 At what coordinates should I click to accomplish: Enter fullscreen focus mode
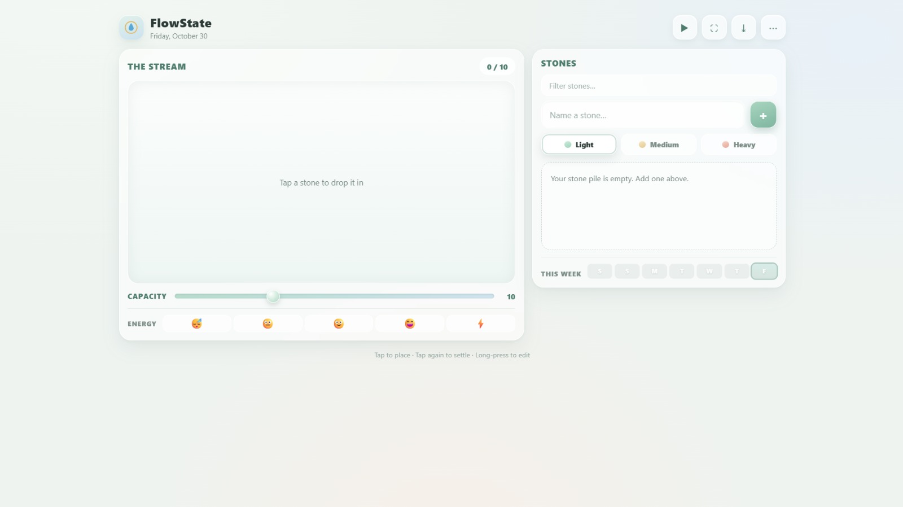[x=714, y=28]
